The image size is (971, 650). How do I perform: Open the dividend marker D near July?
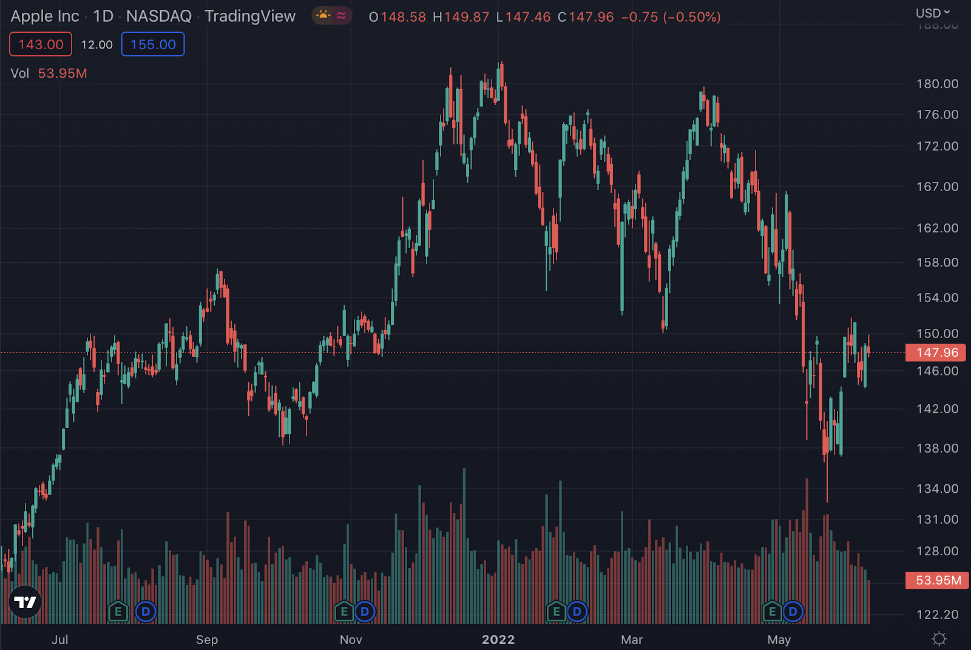tap(146, 612)
